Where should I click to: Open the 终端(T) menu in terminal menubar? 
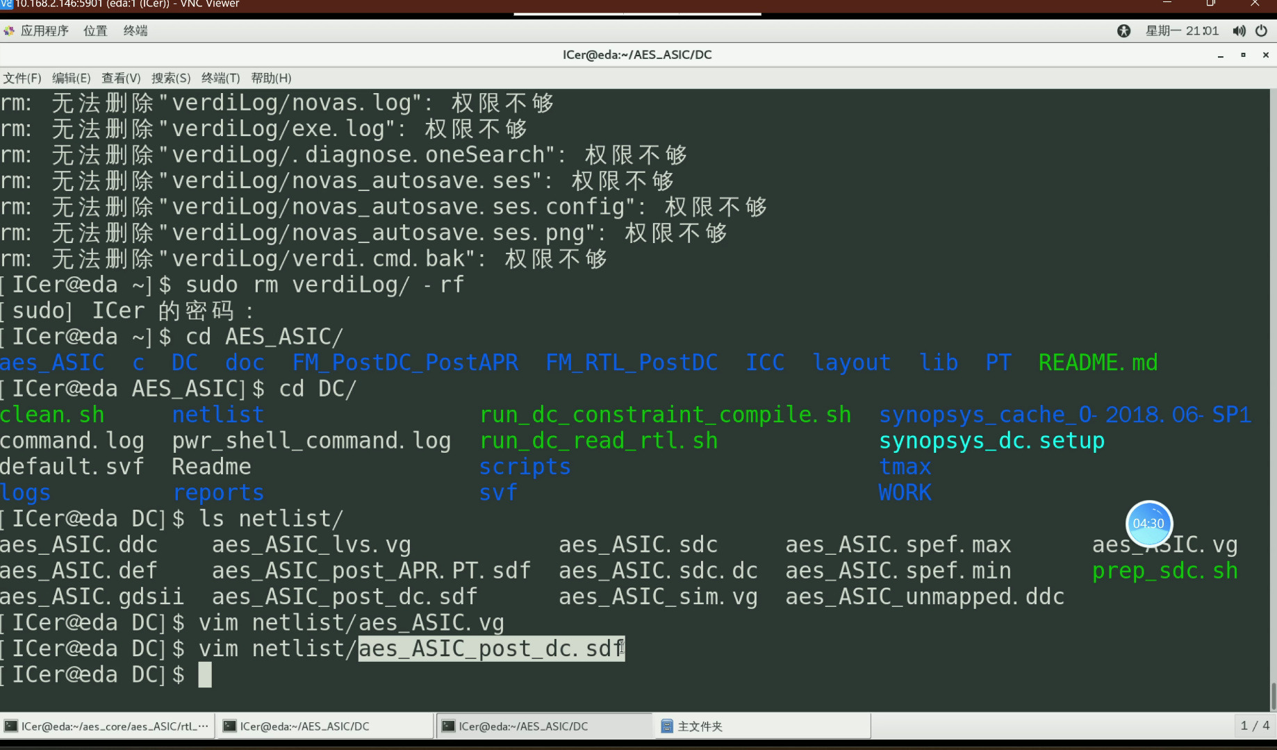220,78
